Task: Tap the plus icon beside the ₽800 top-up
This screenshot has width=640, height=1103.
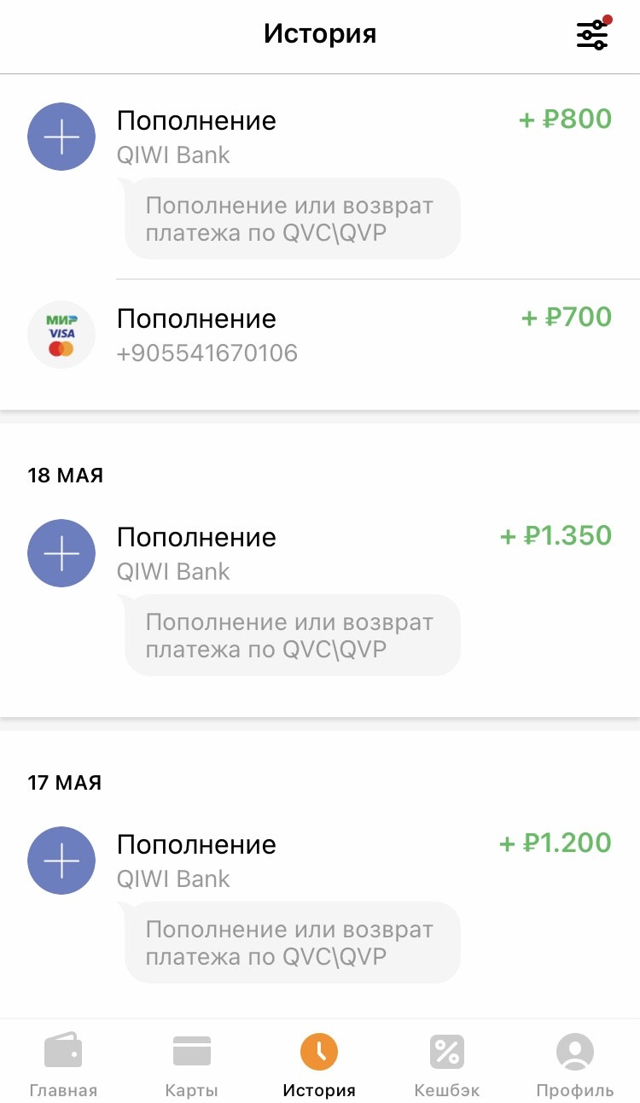Action: 61,137
